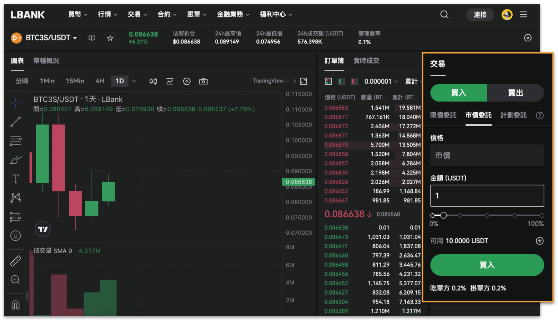Open the 0.000001 price precision dropdown
This screenshot has width=558, height=322.
381,82
